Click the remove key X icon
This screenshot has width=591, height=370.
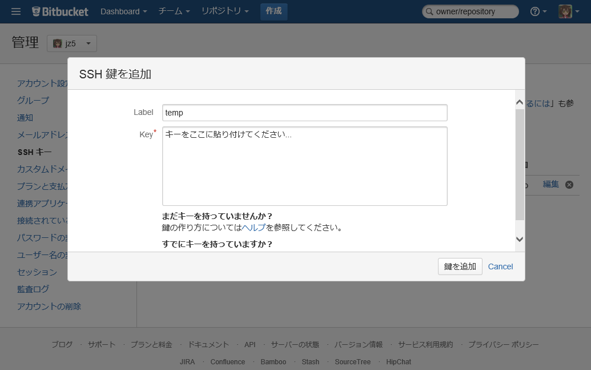569,184
